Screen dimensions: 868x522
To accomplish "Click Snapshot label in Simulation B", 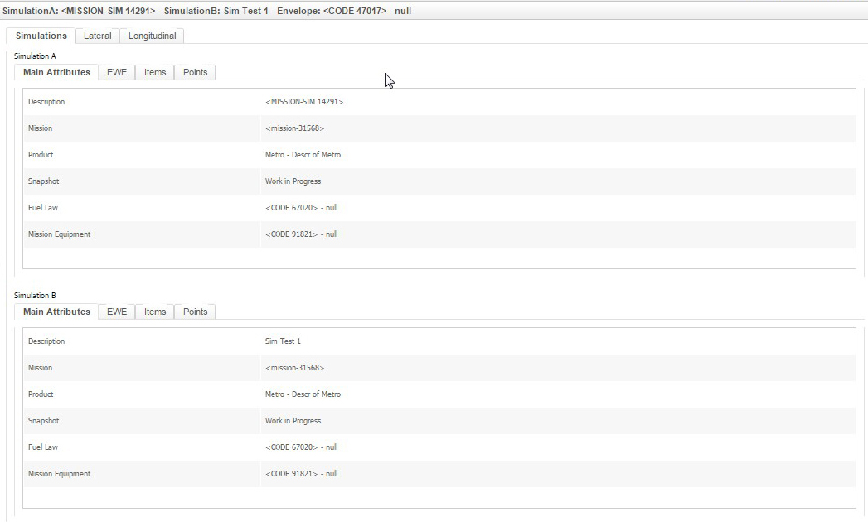I will (43, 421).
